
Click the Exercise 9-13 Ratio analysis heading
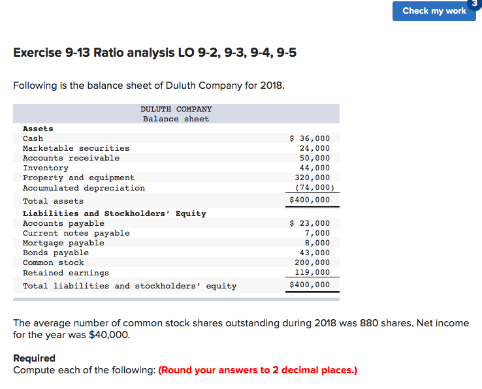155,53
